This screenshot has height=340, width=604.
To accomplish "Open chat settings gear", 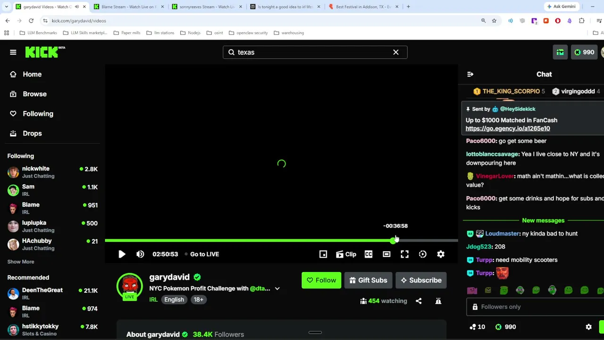I will point(588,327).
